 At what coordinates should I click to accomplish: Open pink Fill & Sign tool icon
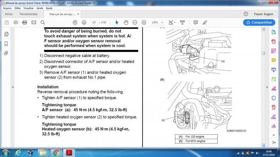(x=274, y=88)
